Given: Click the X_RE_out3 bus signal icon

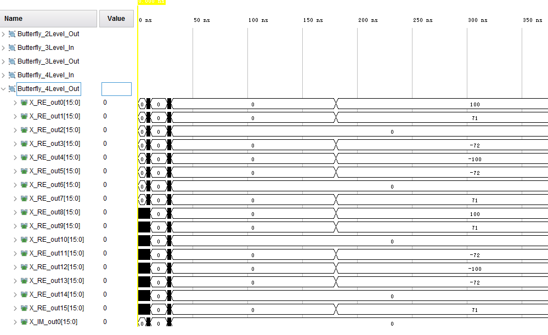Looking at the screenshot, I should [x=24, y=144].
